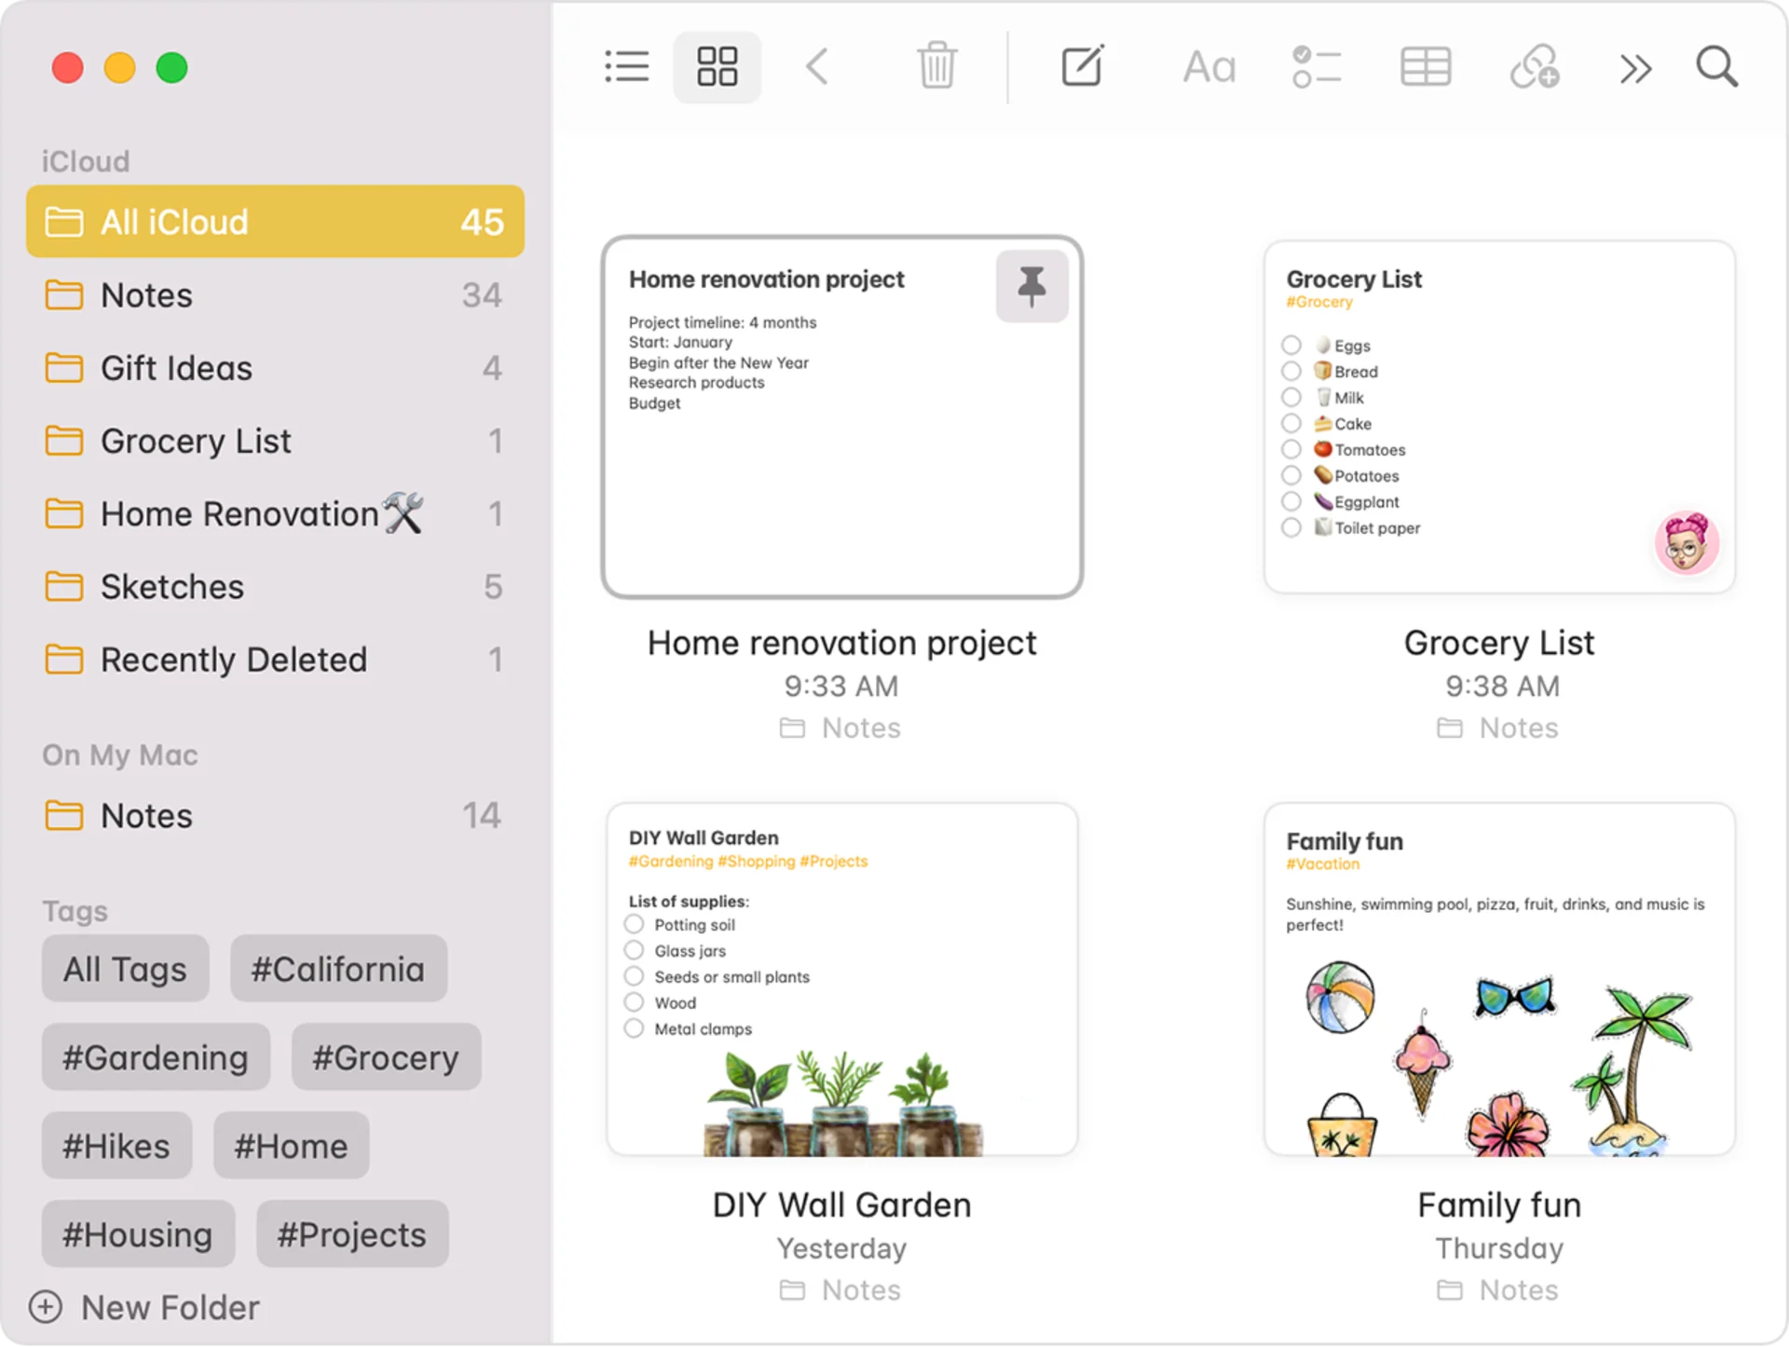Screen dimensions: 1789x1347
Task: Switch to the Recently Deleted folder
Action: (x=233, y=659)
